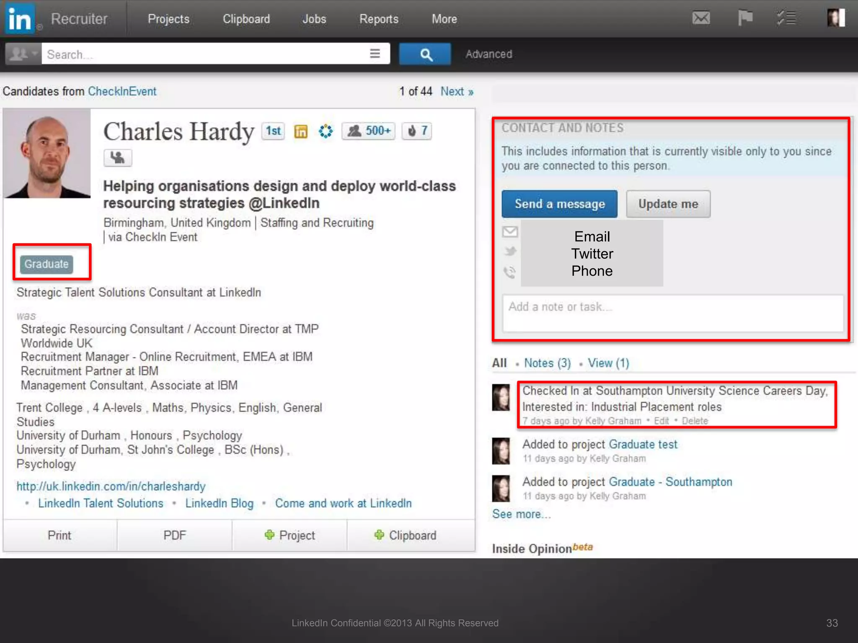The image size is (858, 643).
Task: Open the Jobs menu
Action: [314, 19]
